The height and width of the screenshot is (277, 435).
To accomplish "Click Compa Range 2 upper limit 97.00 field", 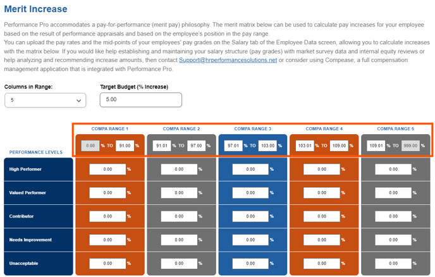I will 197,145.
